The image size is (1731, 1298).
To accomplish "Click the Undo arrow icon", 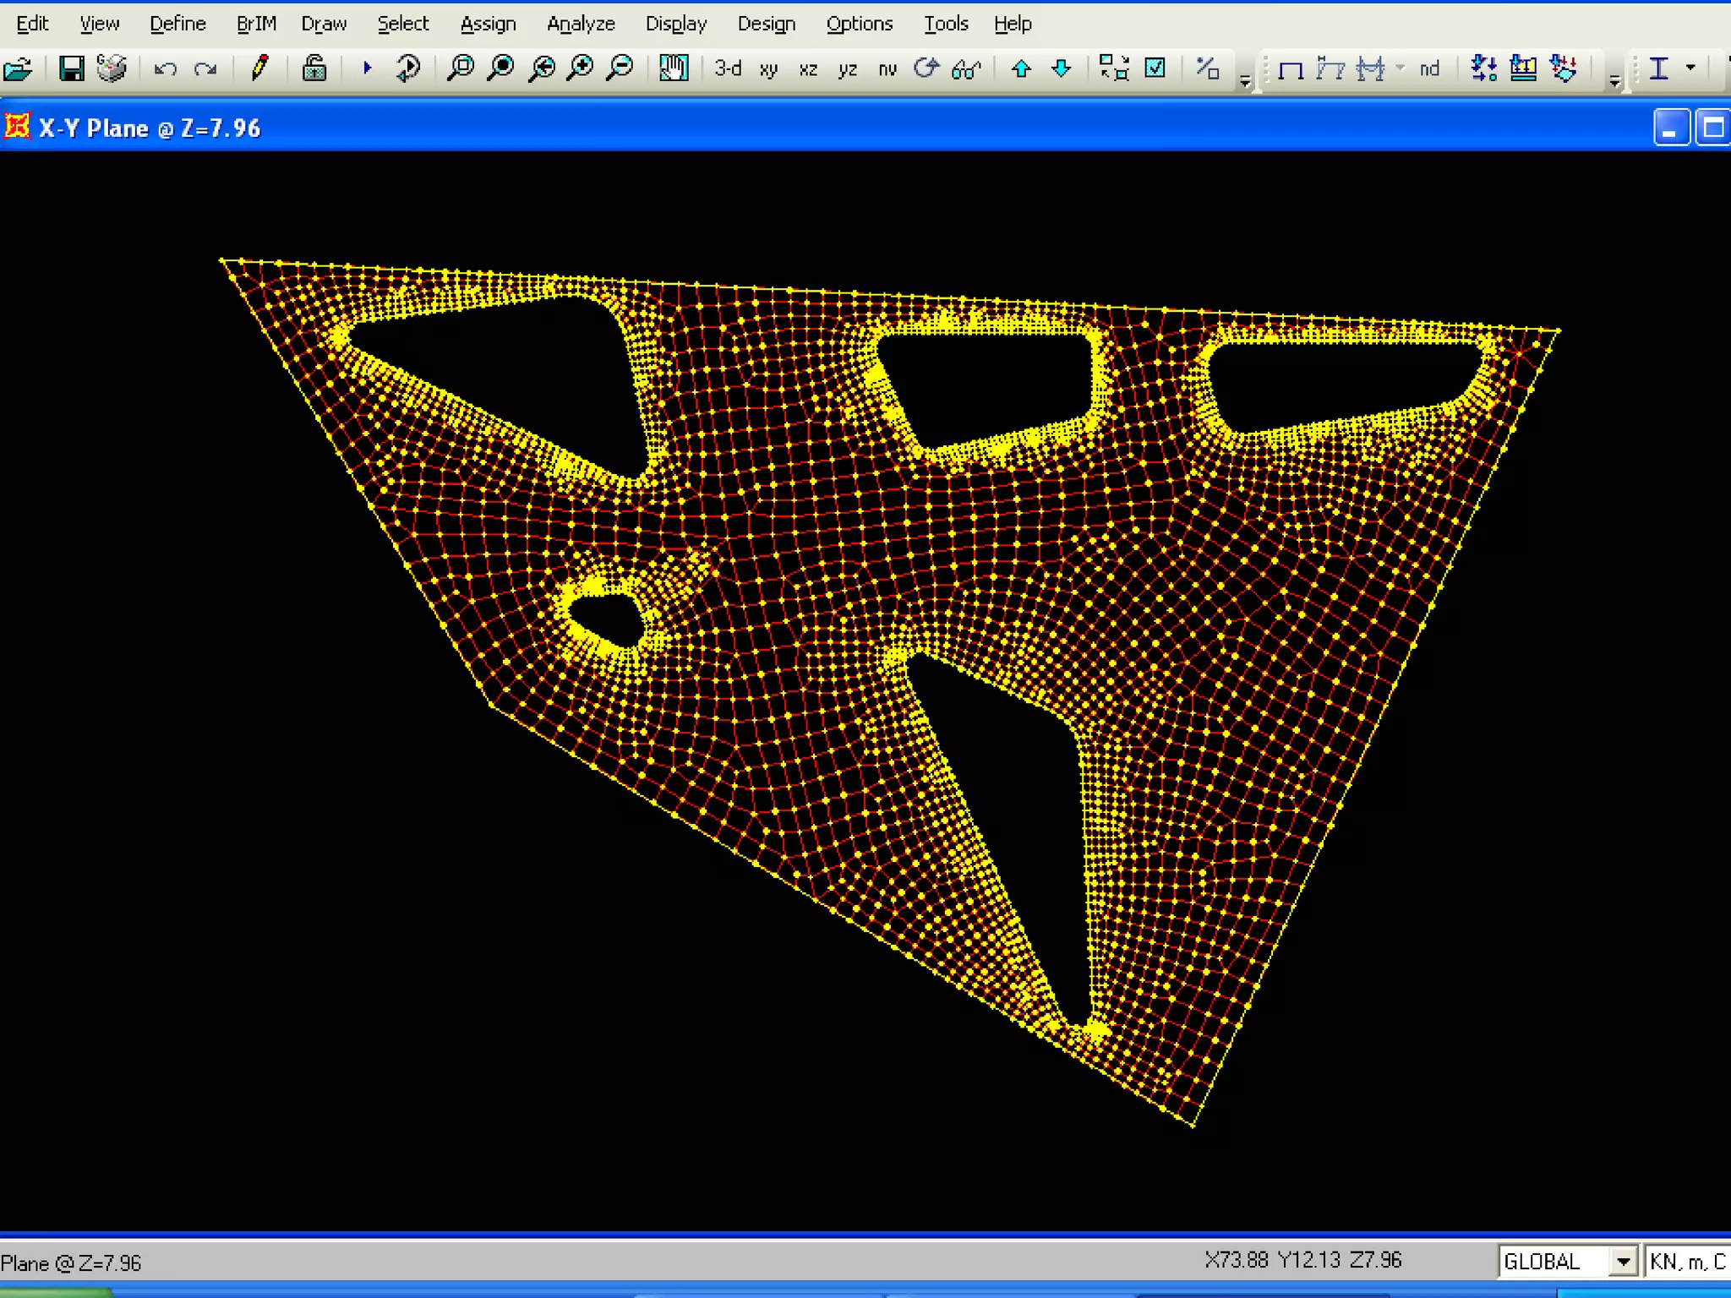I will [165, 68].
